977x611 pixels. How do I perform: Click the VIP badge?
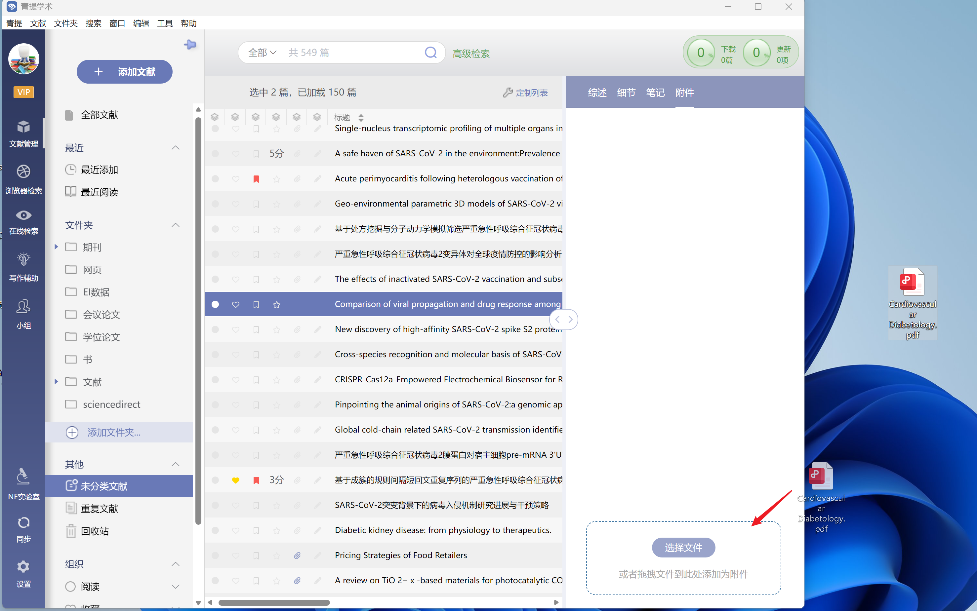(x=23, y=92)
